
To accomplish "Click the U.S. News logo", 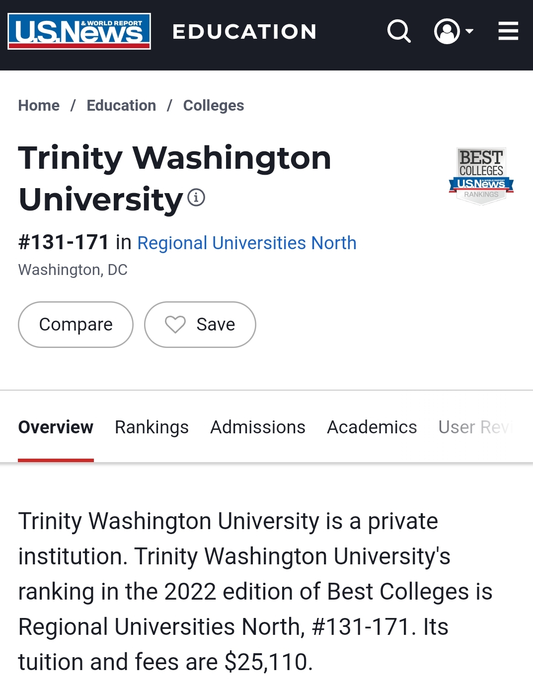I will [x=79, y=31].
